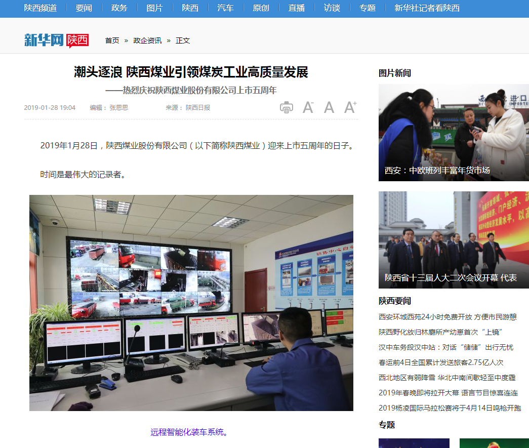Open the 汽车 section

click(225, 8)
